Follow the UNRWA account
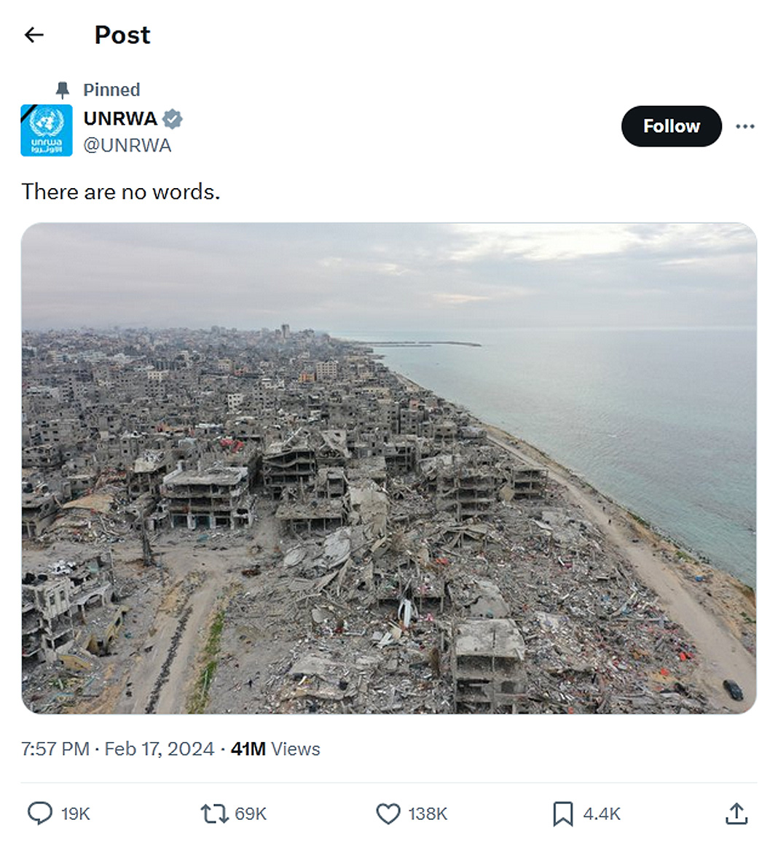 pyautogui.click(x=671, y=127)
